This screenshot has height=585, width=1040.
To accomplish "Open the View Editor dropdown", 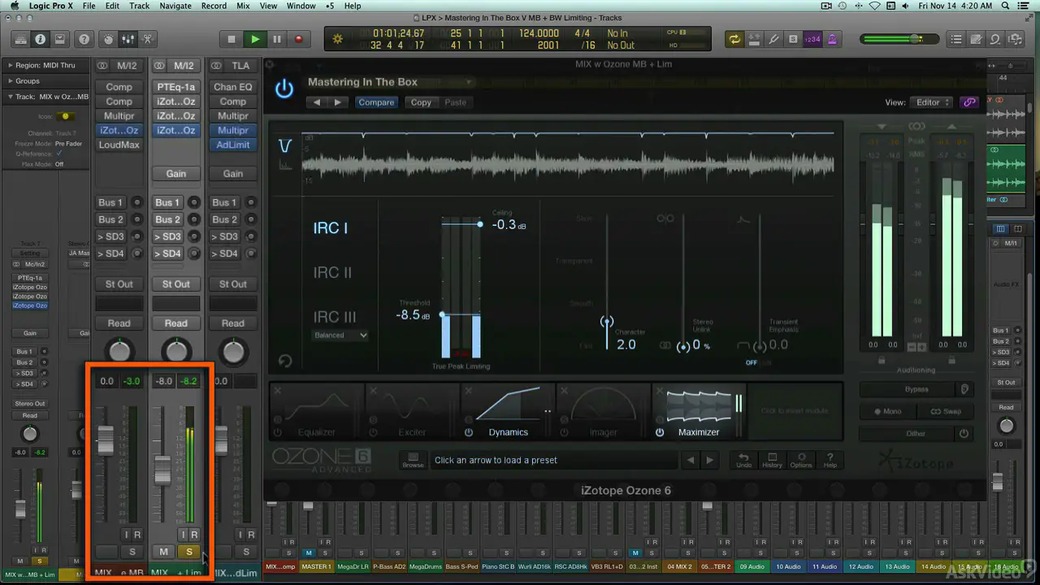I will 933,102.
